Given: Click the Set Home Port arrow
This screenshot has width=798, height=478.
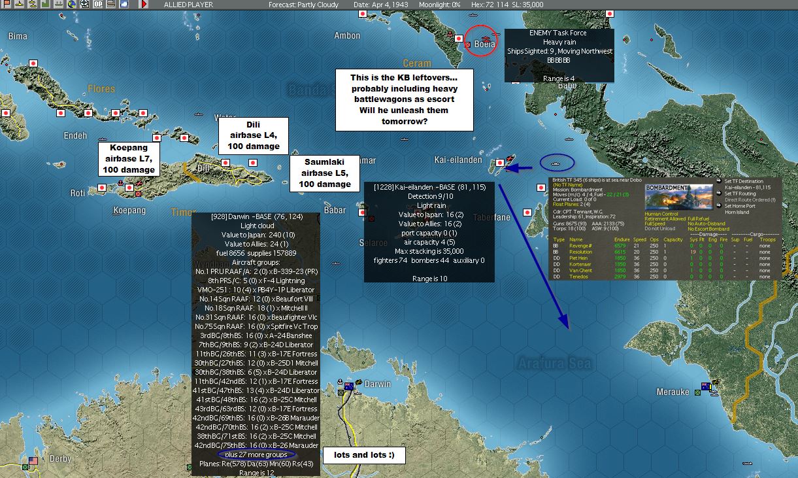Looking at the screenshot, I should coord(719,206).
